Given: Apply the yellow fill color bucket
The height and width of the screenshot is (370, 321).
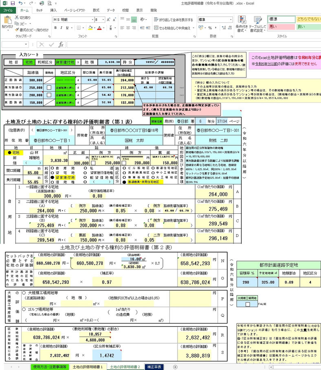Looking at the screenshot, I should [90, 28].
